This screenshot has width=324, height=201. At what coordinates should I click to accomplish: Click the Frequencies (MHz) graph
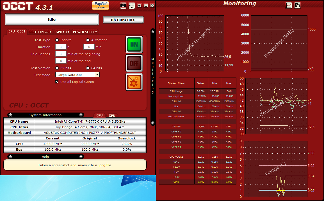(279, 43)
